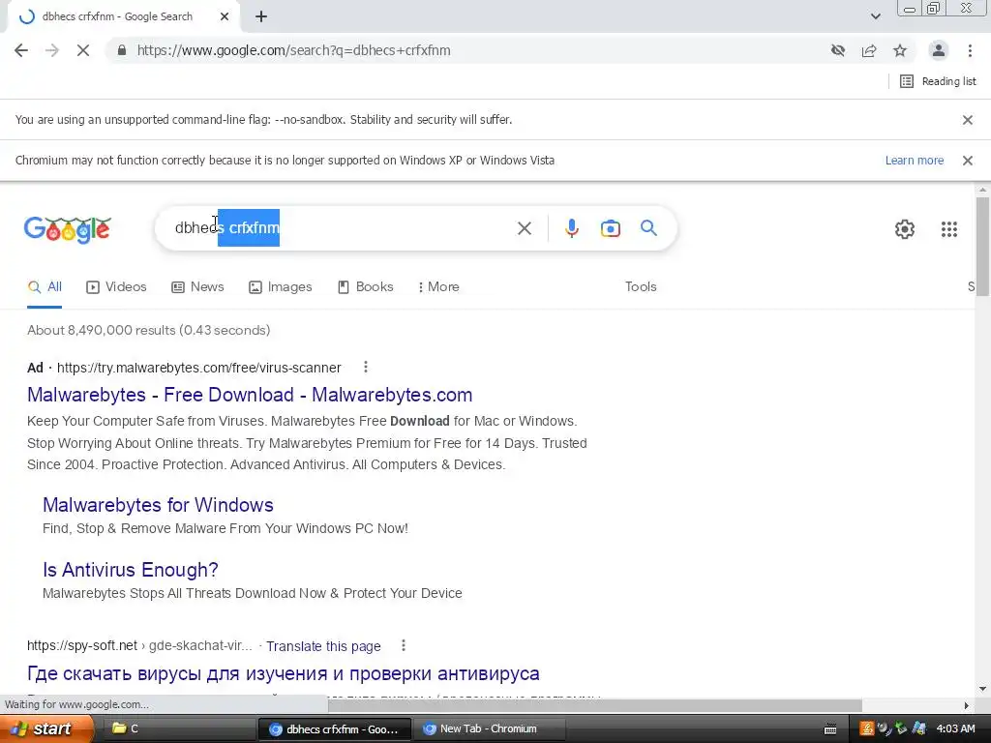Open the Malwarebytes ad options menu

click(x=365, y=367)
